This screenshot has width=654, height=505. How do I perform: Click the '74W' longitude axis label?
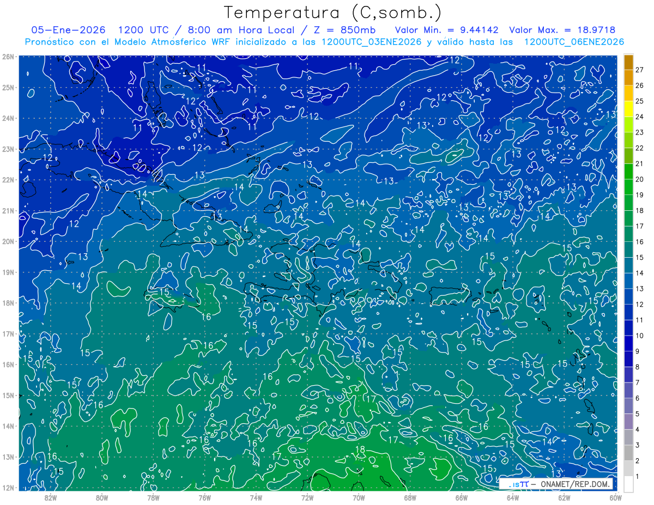click(x=256, y=497)
